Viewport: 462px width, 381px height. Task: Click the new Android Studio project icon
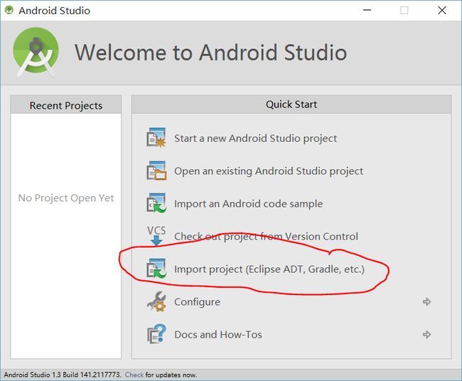pos(156,138)
